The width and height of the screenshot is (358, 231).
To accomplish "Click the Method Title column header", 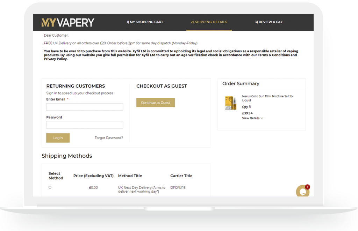I will pyautogui.click(x=130, y=176).
